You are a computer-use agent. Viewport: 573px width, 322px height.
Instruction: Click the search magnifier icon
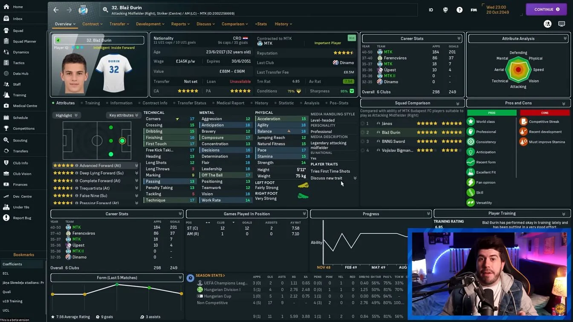click(x=105, y=10)
